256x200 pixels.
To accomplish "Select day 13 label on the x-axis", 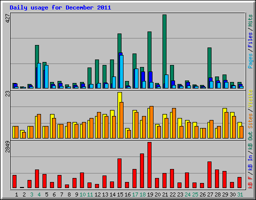I will coord(105,194).
